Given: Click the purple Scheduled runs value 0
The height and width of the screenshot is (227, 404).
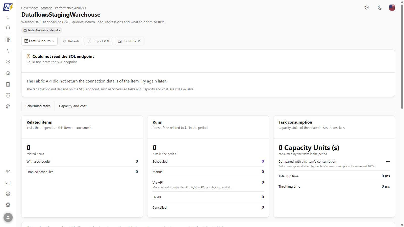Looking at the screenshot, I should (x=263, y=161).
